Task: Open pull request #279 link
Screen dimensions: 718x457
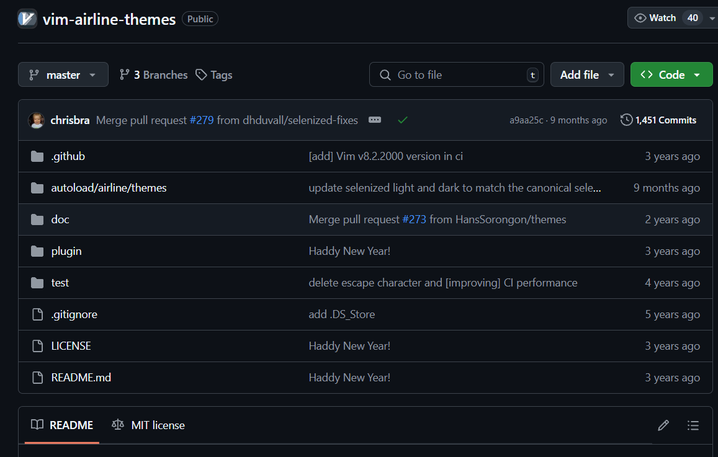Action: (x=202, y=120)
